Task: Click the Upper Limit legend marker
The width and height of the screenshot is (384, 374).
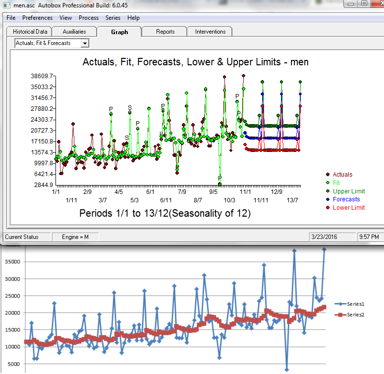Action: click(x=328, y=191)
